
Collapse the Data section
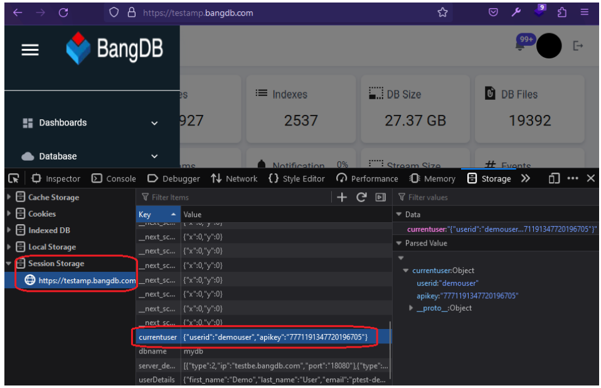[399, 214]
